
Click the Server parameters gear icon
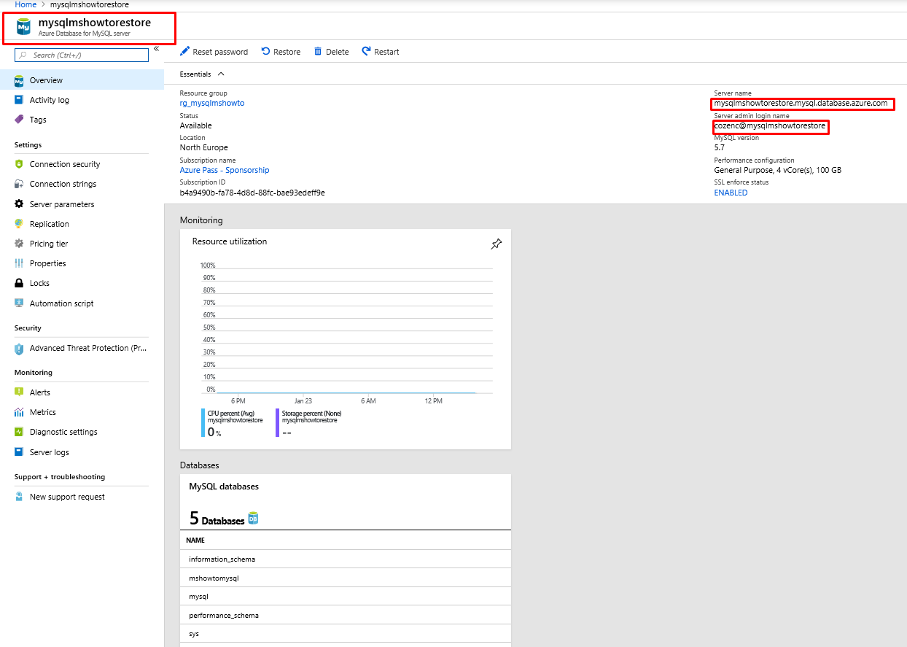pos(19,204)
